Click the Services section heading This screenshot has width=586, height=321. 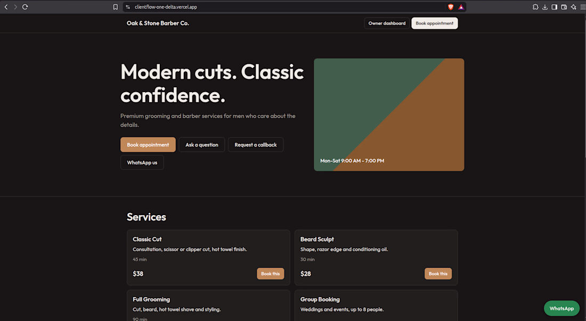(x=146, y=217)
